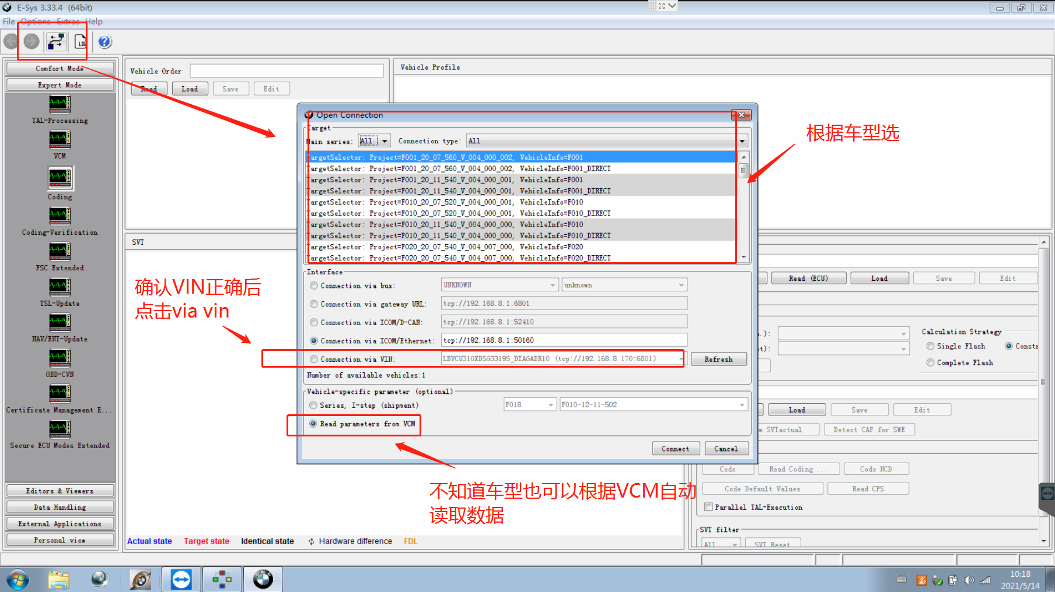1055x592 pixels.
Task: Choose Single Flash calculation strategy
Action: [x=931, y=346]
